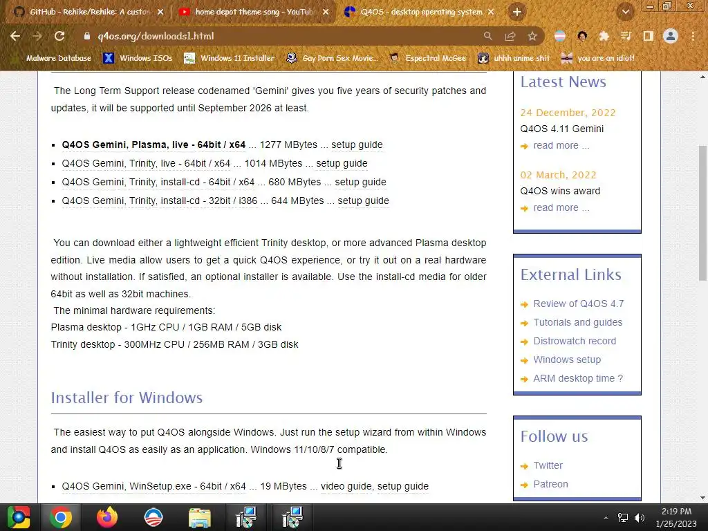Open the WinSetup setup guide link
The height and width of the screenshot is (531, 708).
pyautogui.click(x=403, y=486)
